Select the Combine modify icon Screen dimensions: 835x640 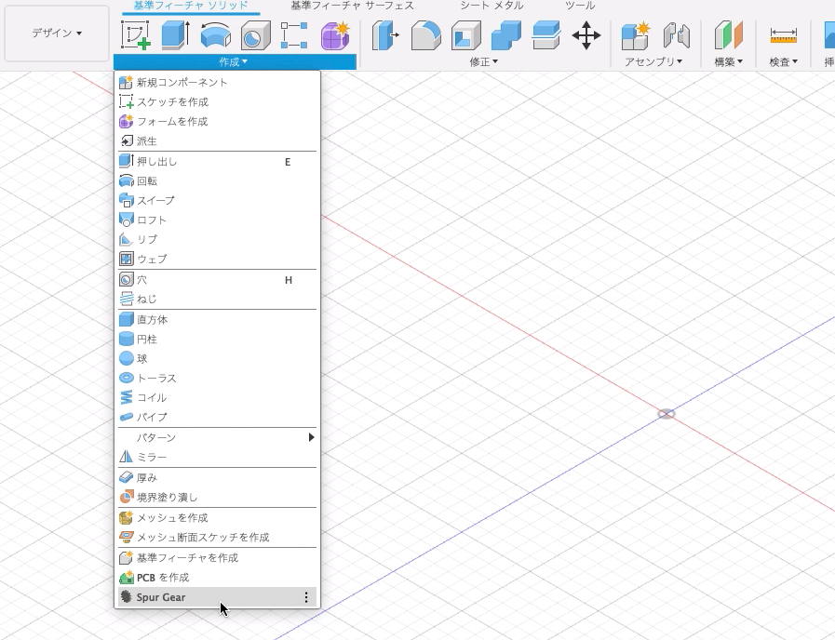click(505, 35)
